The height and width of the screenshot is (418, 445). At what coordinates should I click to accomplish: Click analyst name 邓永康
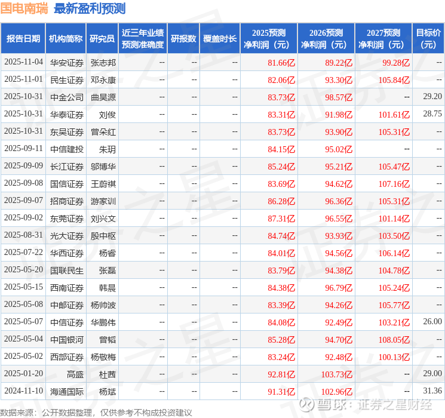pos(103,80)
